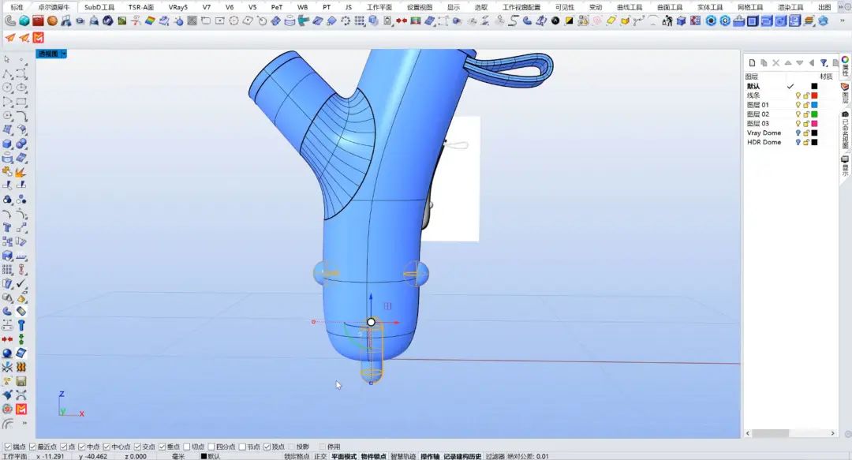Toggle 记录建构历史 in status bar
The height and width of the screenshot is (460, 852).
[461, 456]
